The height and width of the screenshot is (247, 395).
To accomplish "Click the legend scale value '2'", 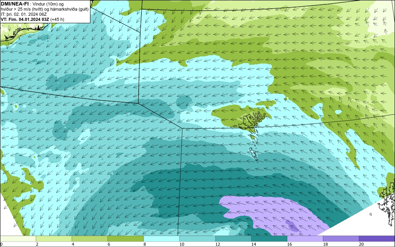I will coord(37,244).
